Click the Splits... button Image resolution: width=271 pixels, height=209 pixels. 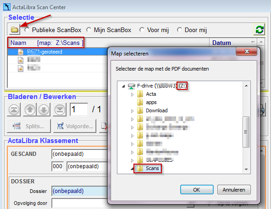29,126
